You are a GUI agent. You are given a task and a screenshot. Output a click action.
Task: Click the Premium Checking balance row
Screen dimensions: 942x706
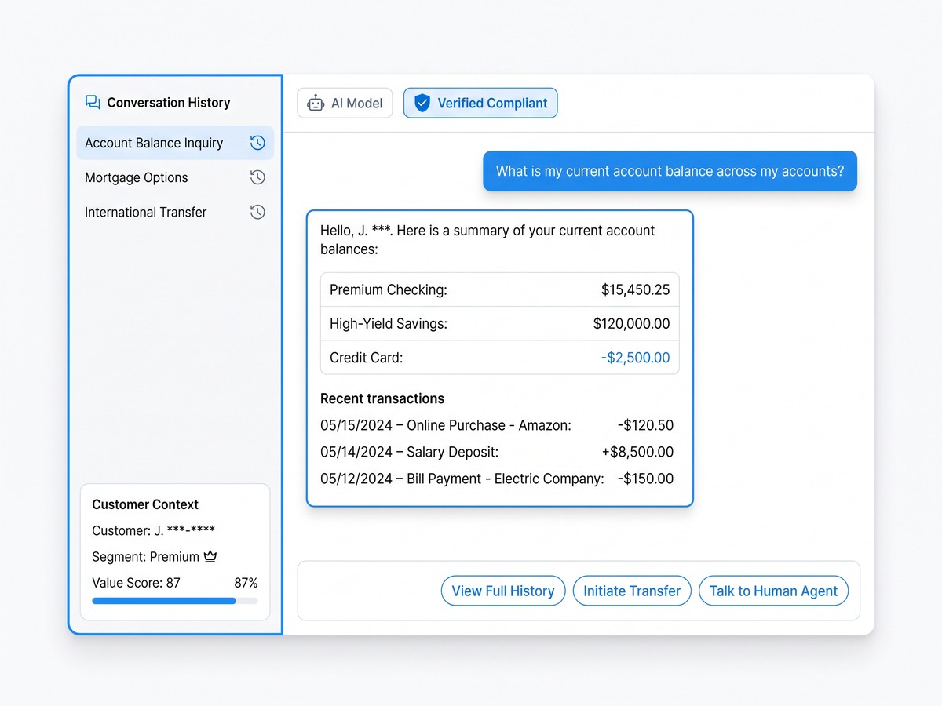click(500, 289)
